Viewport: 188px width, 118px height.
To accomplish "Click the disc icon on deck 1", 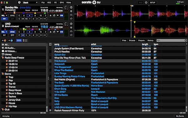I will [x=54, y=16].
